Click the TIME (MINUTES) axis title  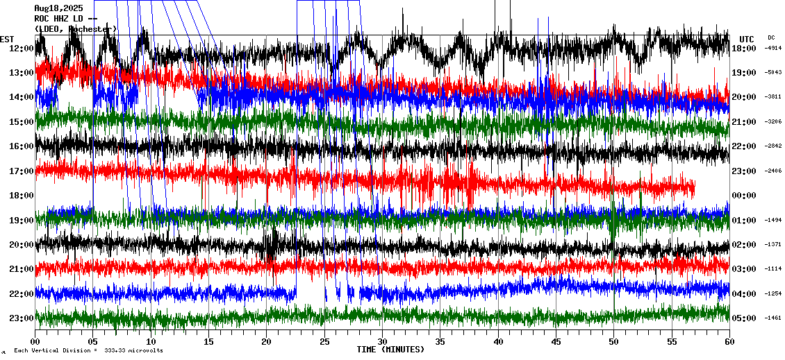(390, 350)
